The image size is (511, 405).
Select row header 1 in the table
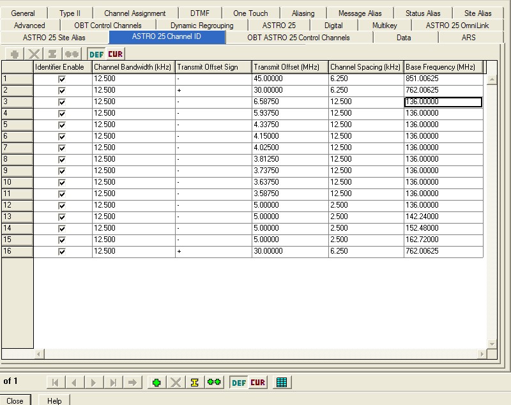[18, 79]
